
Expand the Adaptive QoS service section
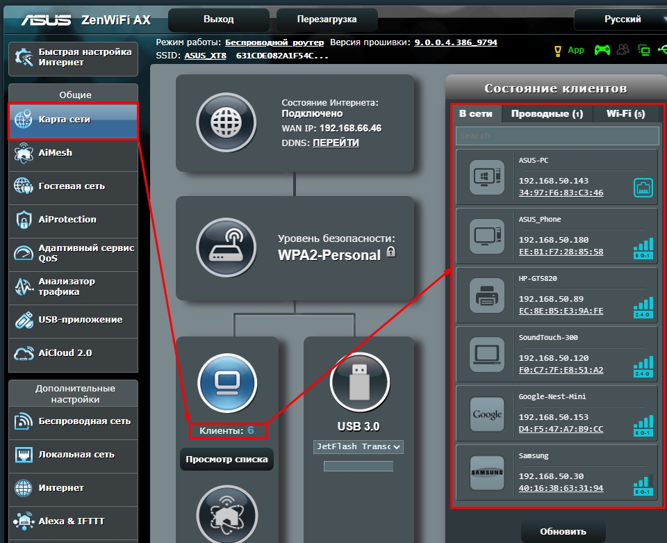(69, 252)
